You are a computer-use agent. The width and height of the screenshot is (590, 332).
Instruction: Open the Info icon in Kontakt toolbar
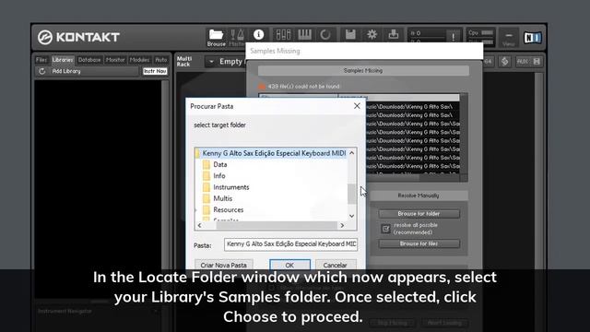258,35
